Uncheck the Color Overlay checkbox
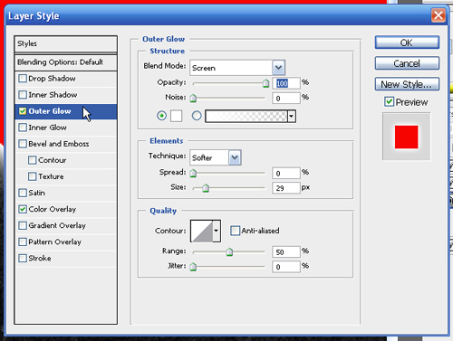Viewport: 453px width, 341px height. coord(23,209)
